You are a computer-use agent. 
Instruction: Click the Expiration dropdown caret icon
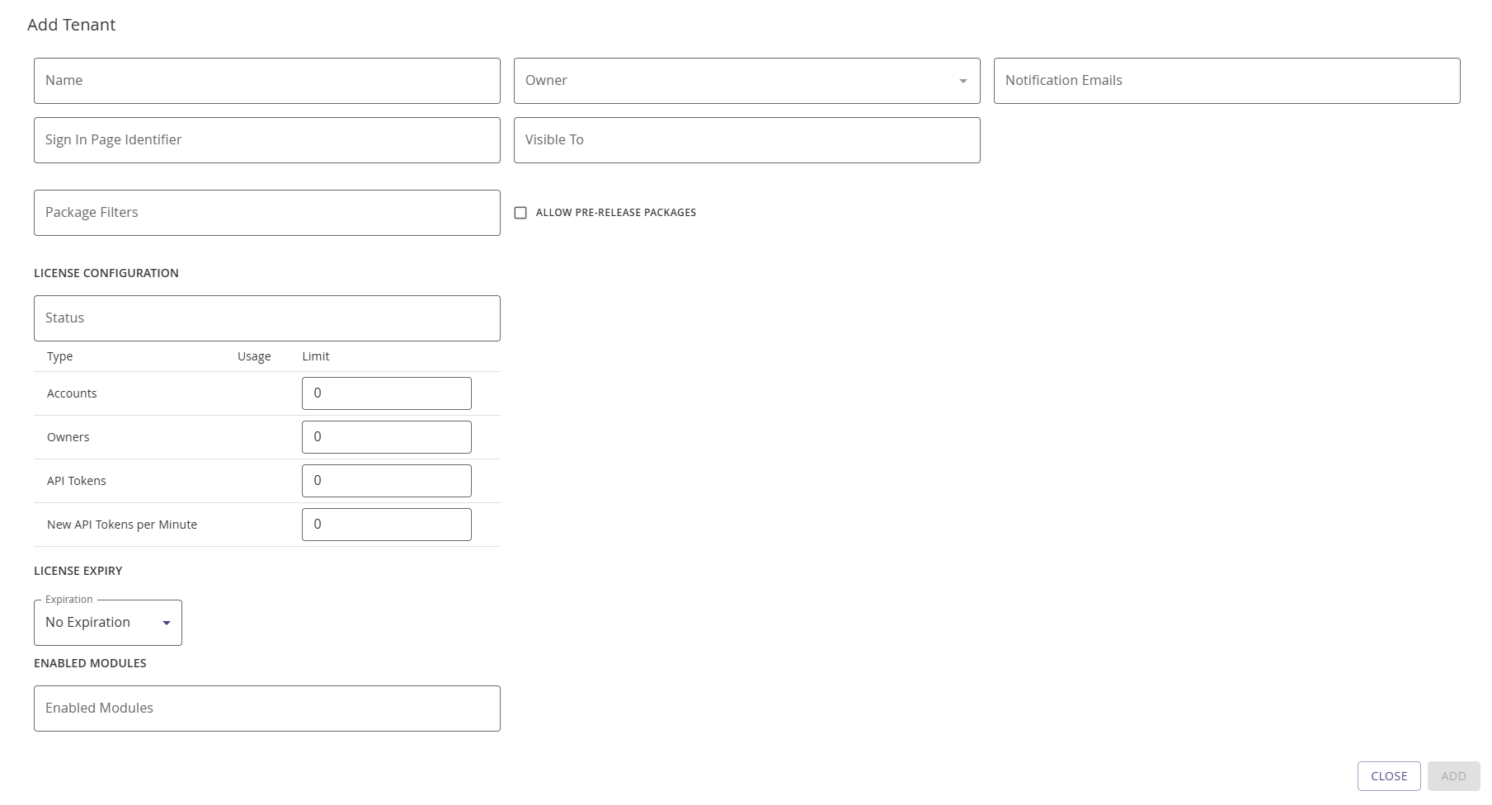click(166, 623)
